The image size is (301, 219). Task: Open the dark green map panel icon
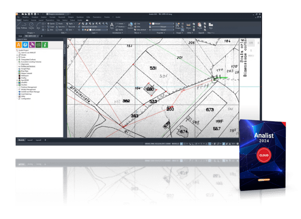click(38, 45)
